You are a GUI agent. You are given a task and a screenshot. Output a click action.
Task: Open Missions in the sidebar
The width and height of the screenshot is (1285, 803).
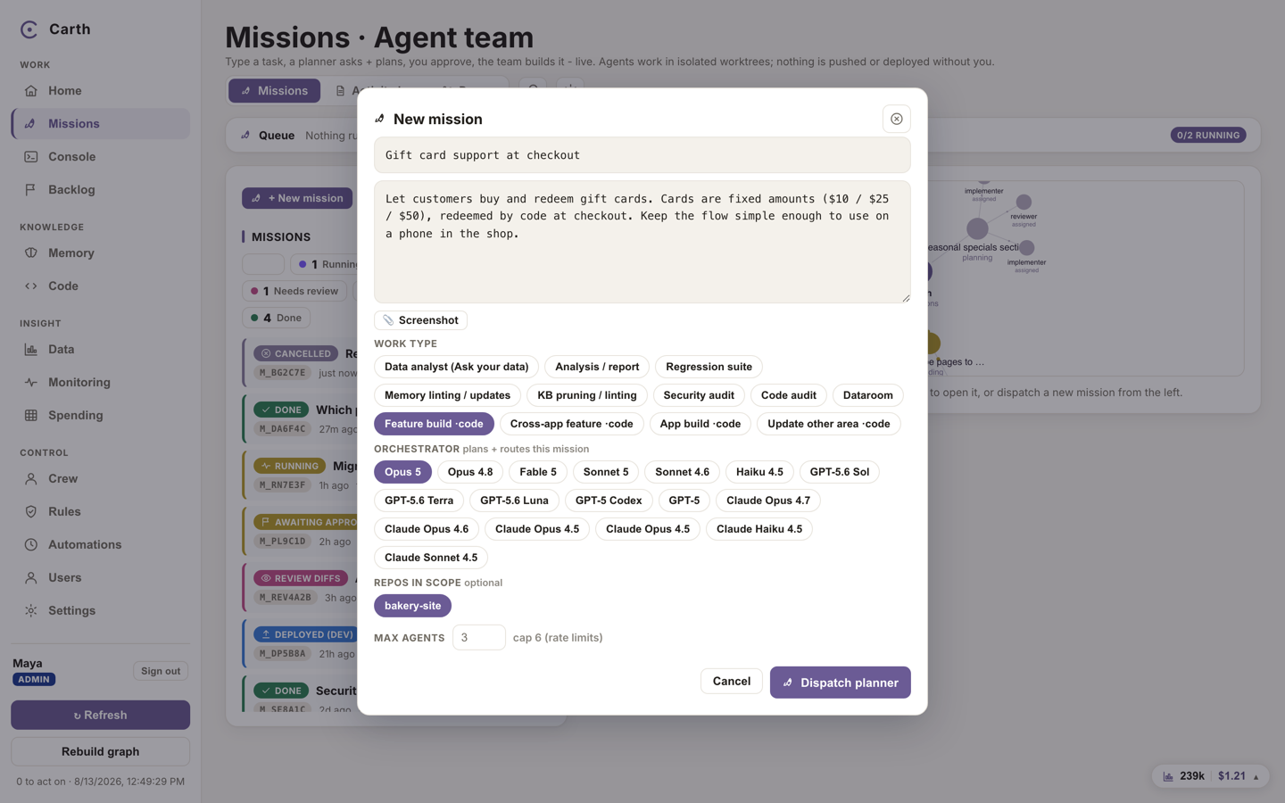(x=100, y=124)
